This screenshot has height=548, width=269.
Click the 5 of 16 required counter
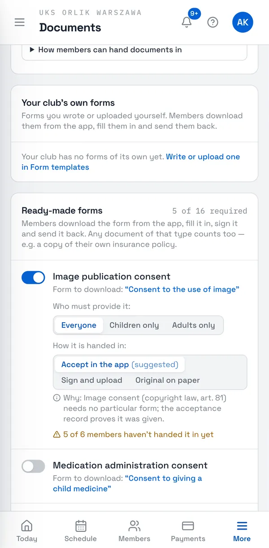[x=210, y=211]
